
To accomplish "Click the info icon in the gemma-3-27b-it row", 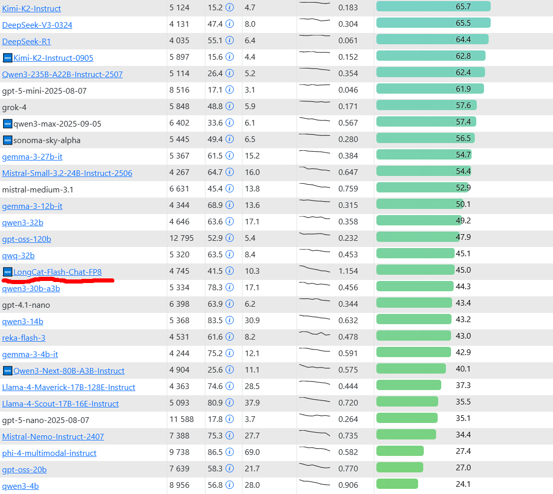I will coord(230,156).
